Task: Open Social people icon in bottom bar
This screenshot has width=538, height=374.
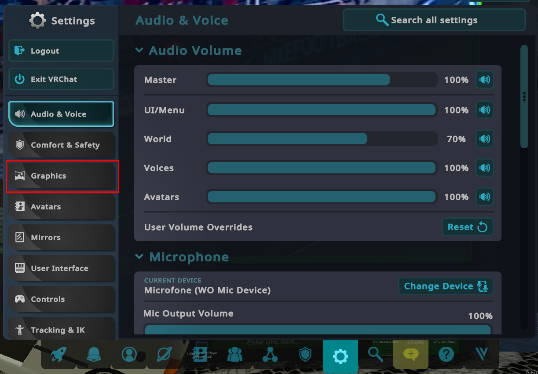Action: [234, 354]
